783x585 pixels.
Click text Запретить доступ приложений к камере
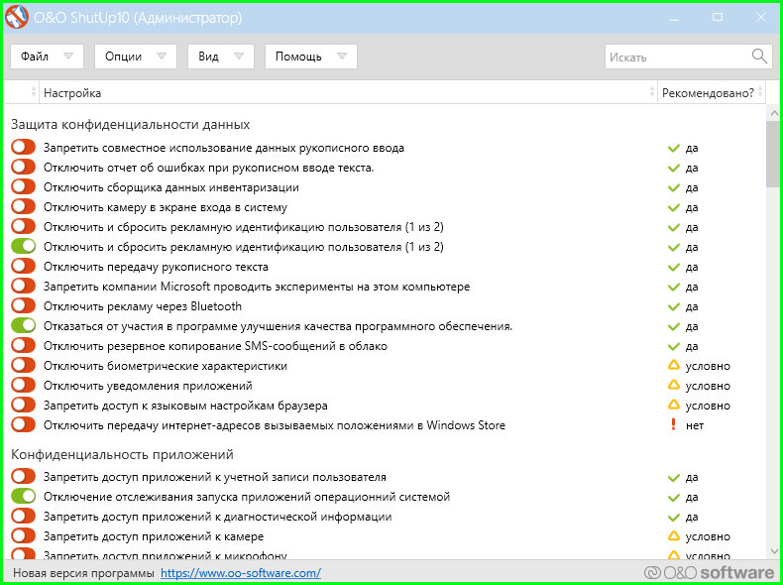(154, 536)
